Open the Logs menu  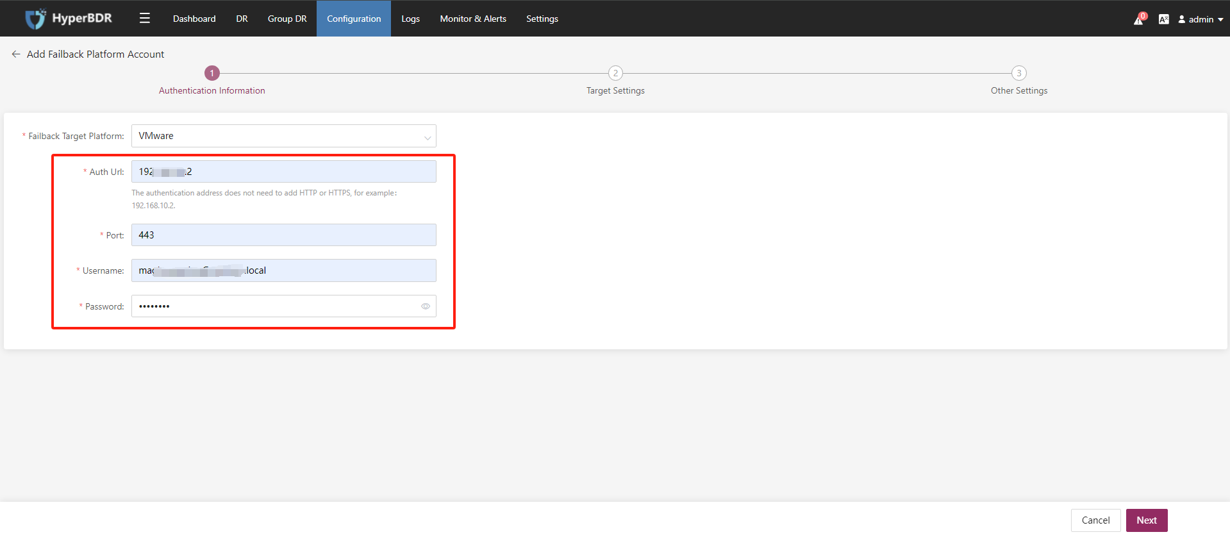410,19
